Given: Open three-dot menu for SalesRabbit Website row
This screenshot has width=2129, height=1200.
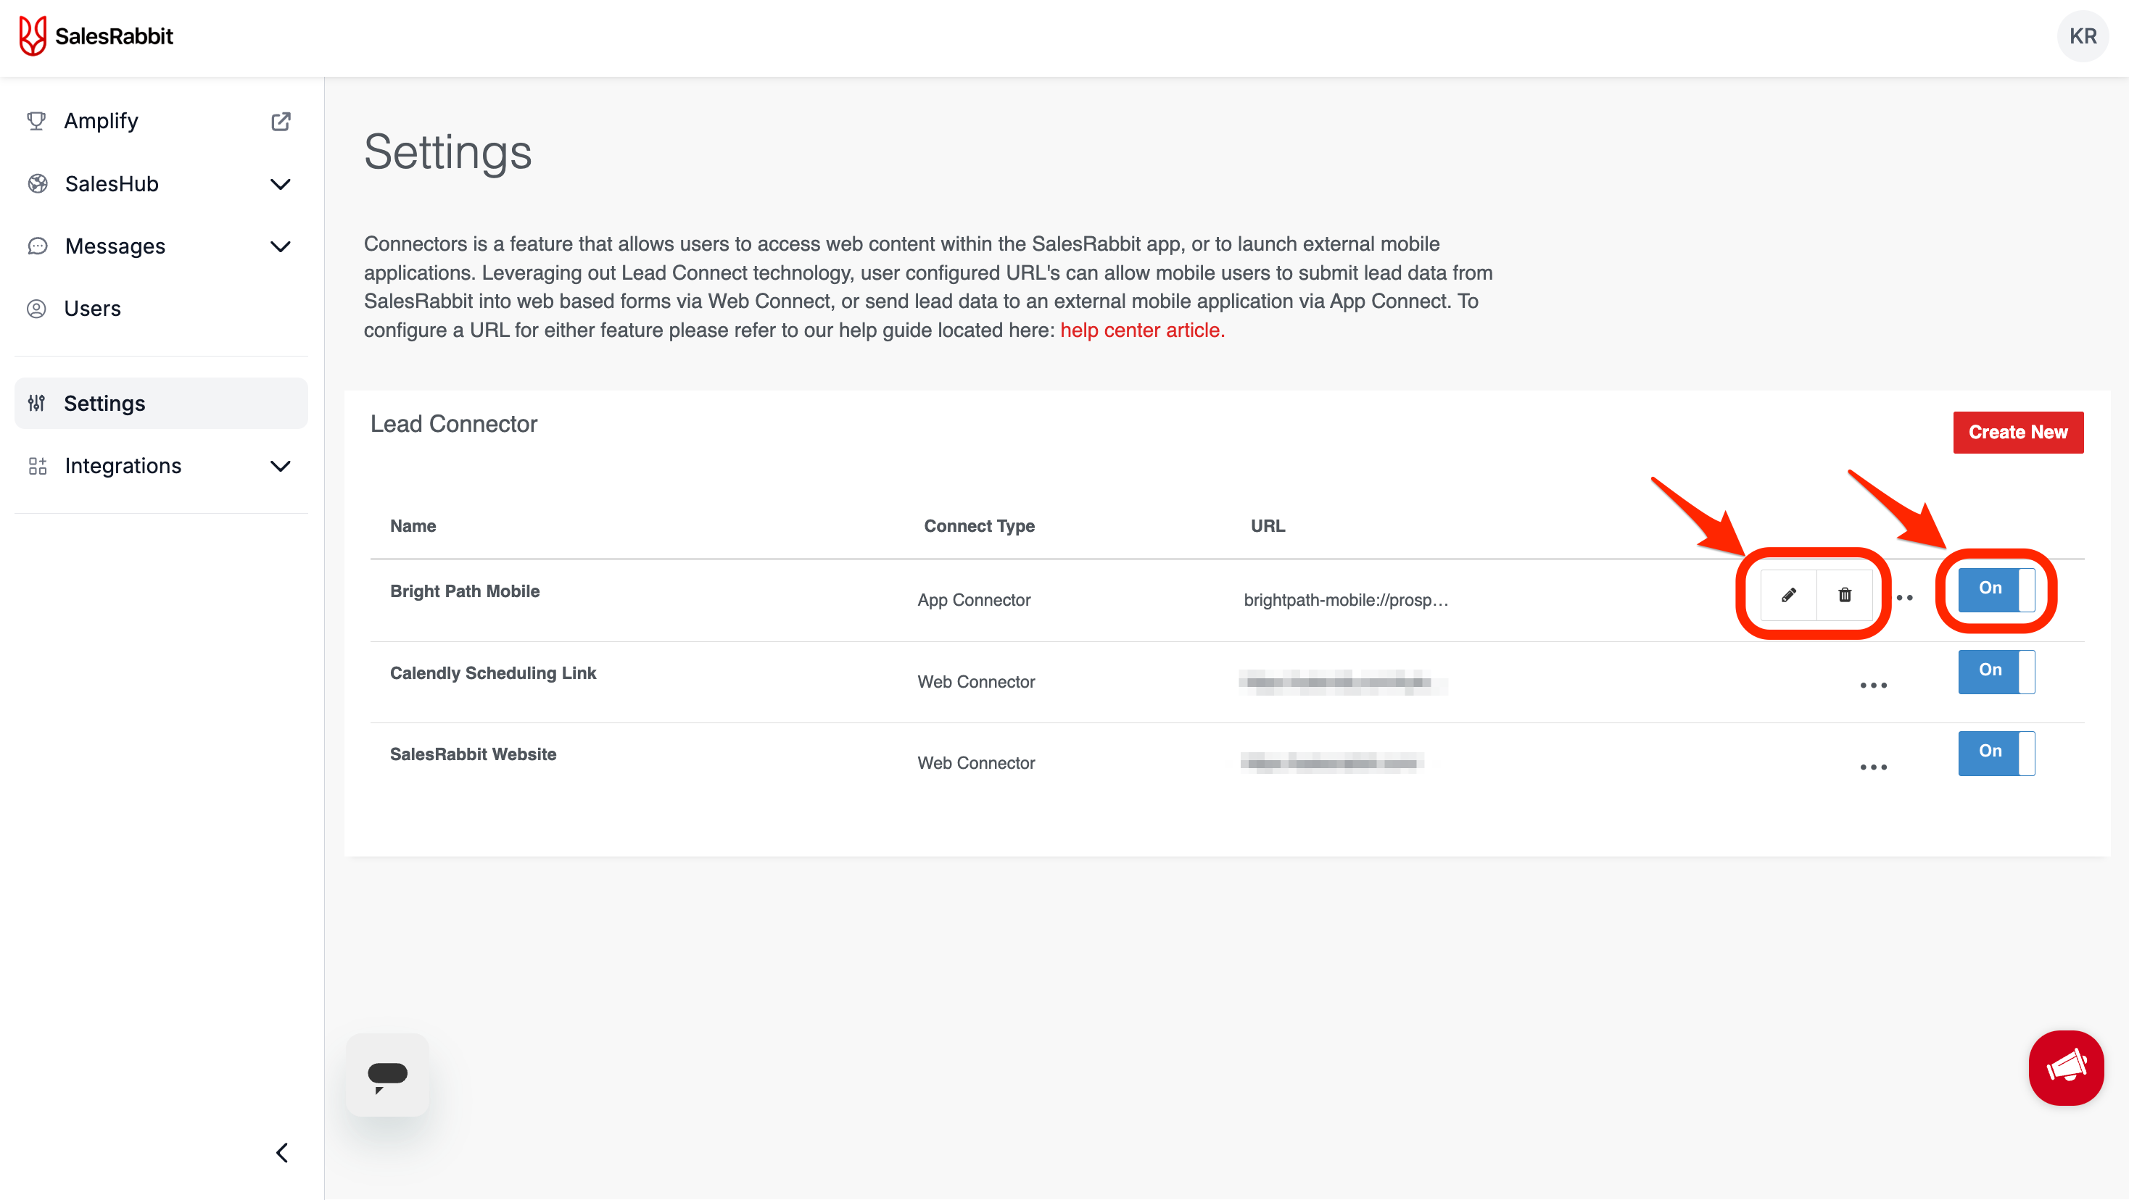Looking at the screenshot, I should click(1873, 767).
